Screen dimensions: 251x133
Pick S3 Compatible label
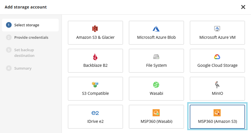(95, 93)
